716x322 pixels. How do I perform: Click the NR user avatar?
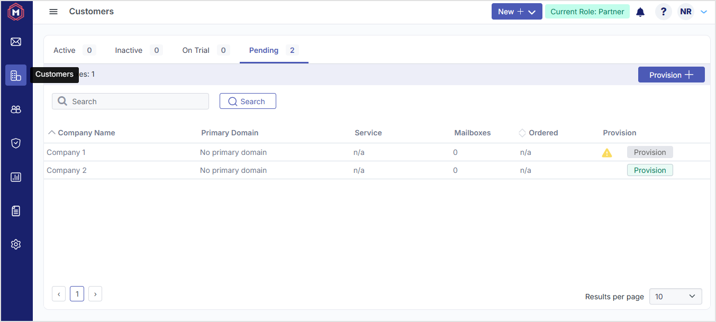[686, 12]
